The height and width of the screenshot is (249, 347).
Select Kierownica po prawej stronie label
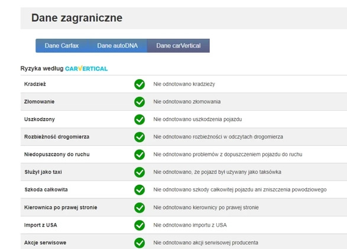(x=61, y=208)
